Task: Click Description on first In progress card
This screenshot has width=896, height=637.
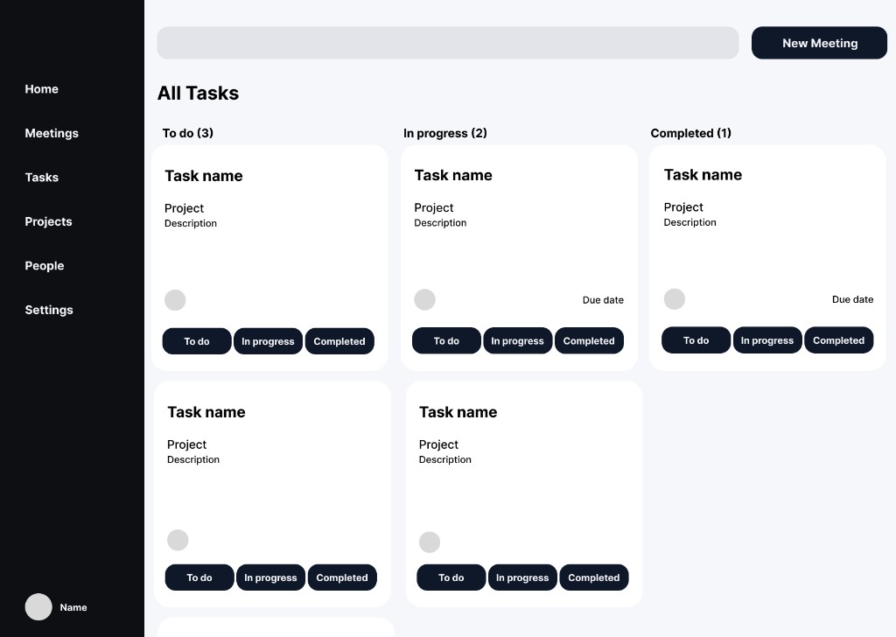Action: point(440,223)
